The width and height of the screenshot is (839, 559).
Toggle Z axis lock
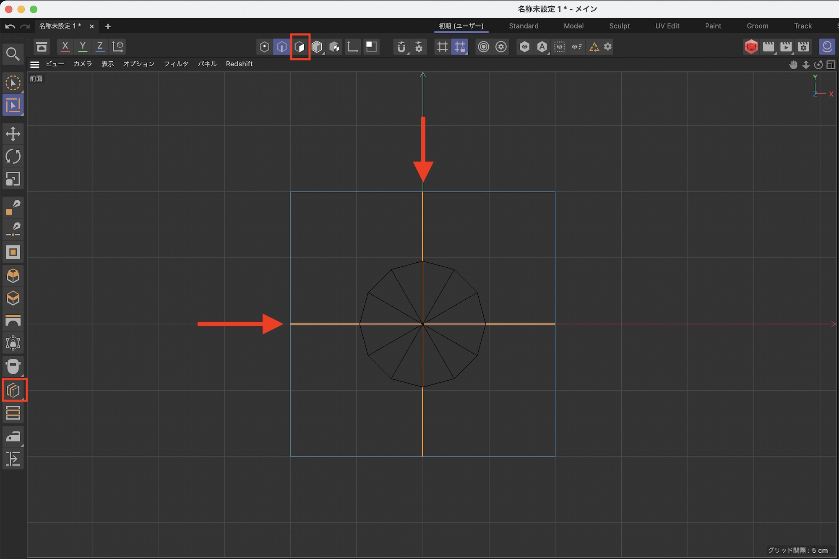100,47
